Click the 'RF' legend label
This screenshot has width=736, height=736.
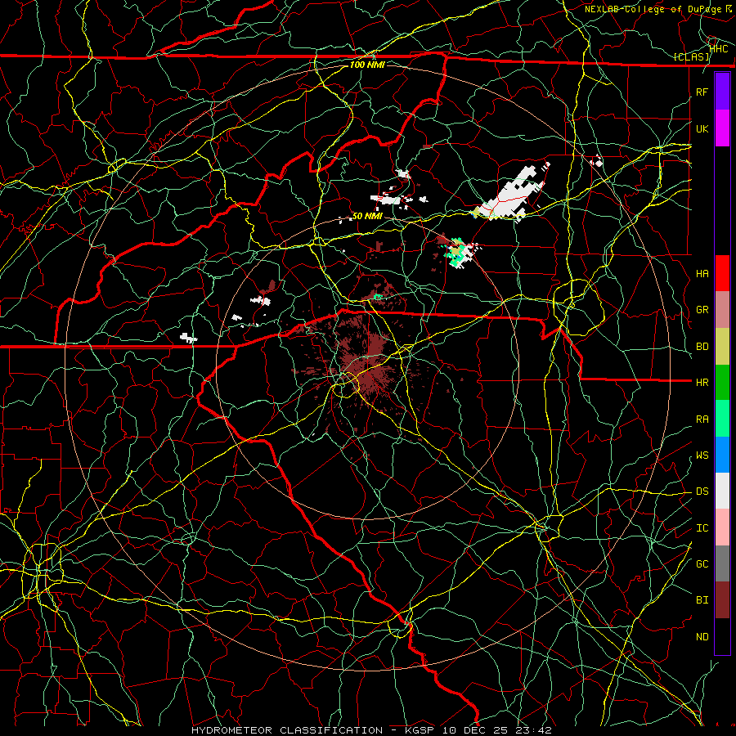[x=702, y=92]
